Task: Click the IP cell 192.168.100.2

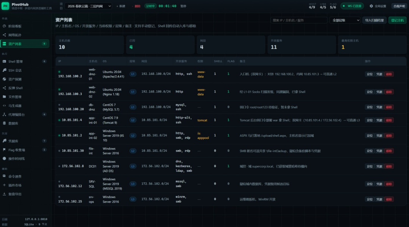Action: (70, 76)
